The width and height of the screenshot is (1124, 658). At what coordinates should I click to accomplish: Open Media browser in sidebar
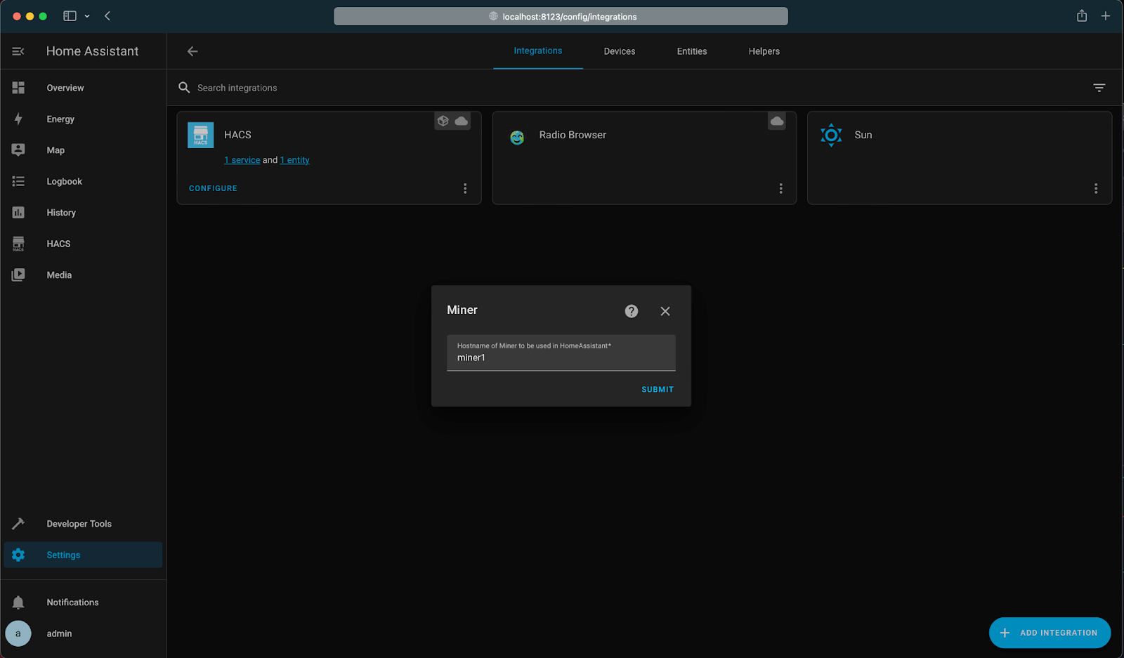(x=83, y=275)
